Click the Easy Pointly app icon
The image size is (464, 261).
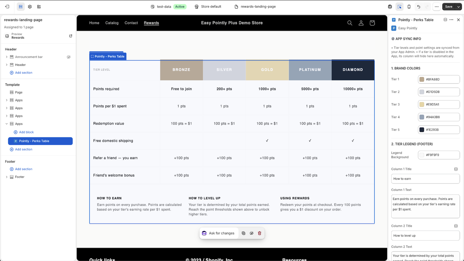tap(394, 28)
